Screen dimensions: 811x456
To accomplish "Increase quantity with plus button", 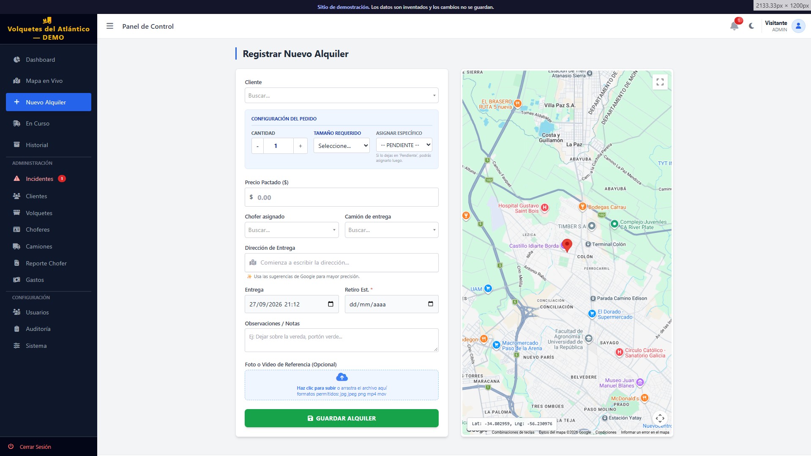I will click(x=300, y=146).
